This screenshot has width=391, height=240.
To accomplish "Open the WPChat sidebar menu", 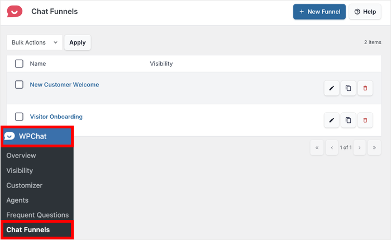I will [x=37, y=136].
